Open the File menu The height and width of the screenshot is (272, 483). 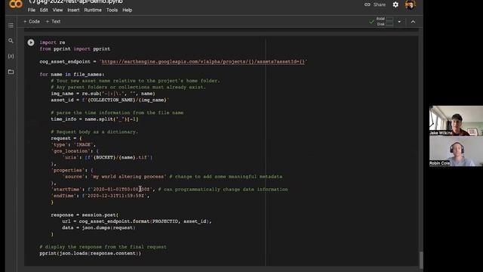click(32, 10)
